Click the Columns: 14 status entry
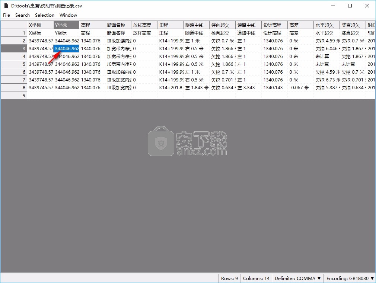 point(256,278)
